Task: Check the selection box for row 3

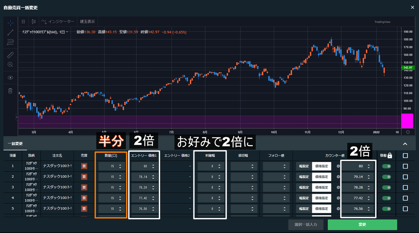Action: (x=405, y=187)
